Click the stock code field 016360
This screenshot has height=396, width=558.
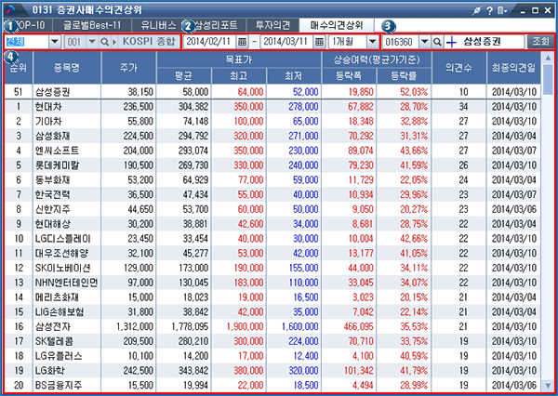tap(400, 42)
